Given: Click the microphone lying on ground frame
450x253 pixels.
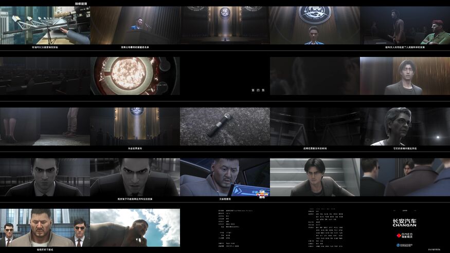Looking at the screenshot, I should pyautogui.click(x=225, y=126).
